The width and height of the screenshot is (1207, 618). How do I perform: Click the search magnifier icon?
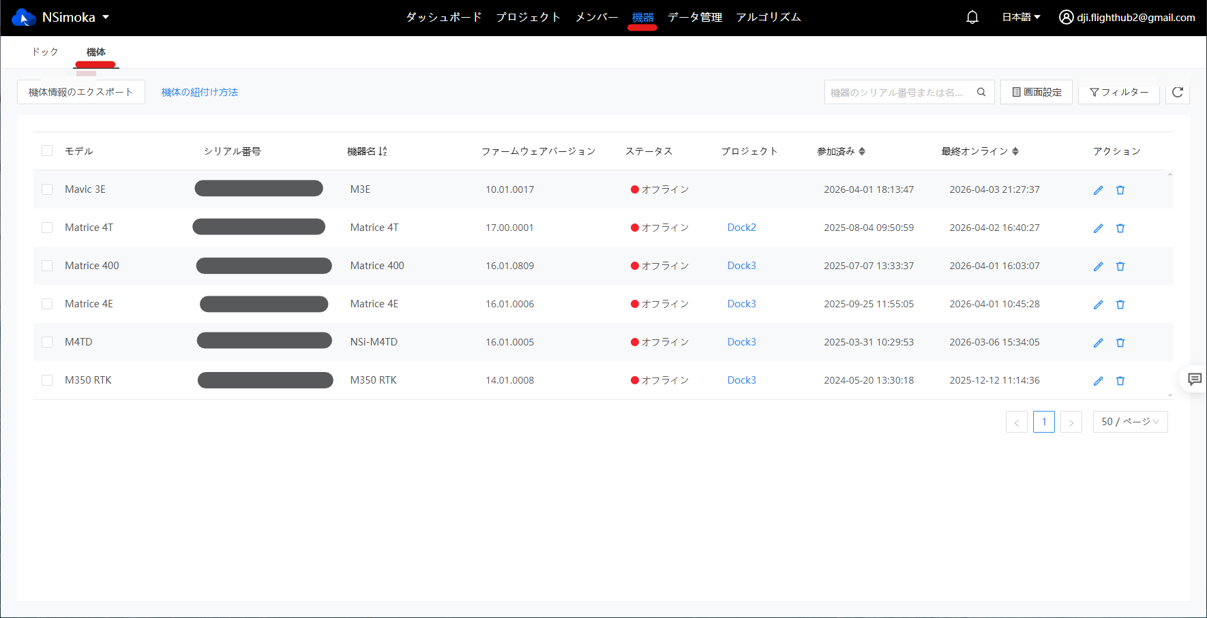(x=981, y=92)
